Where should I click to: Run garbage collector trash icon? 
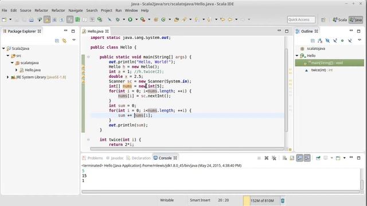283,201
